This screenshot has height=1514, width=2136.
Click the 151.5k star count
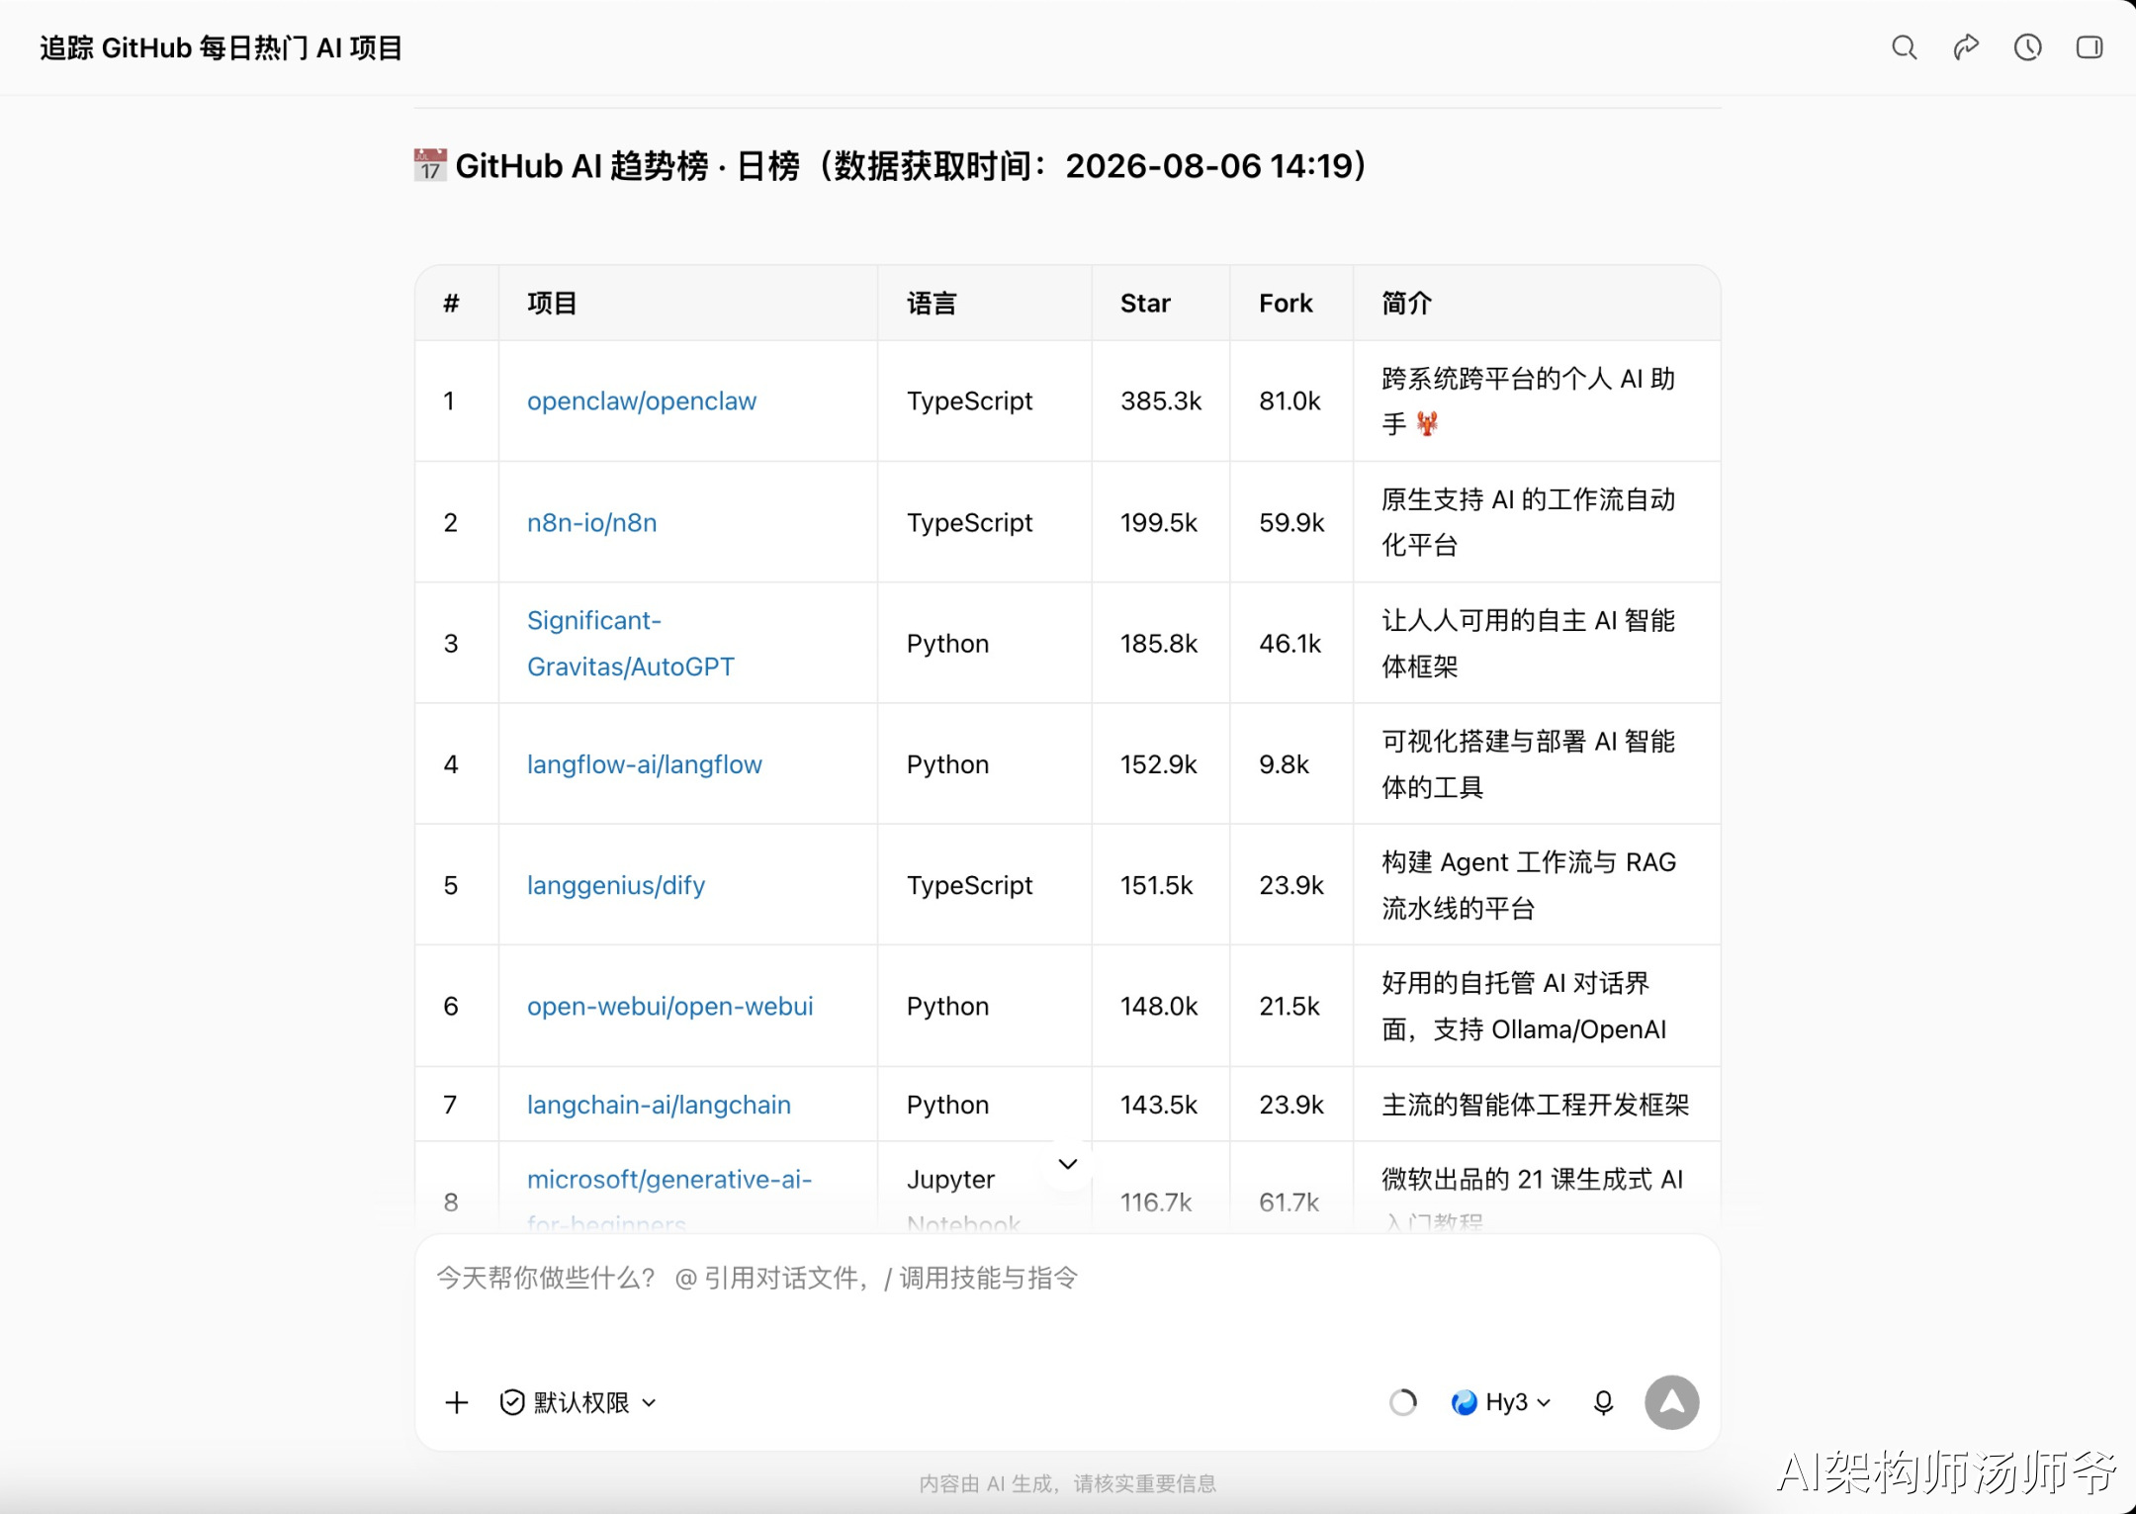click(1157, 885)
